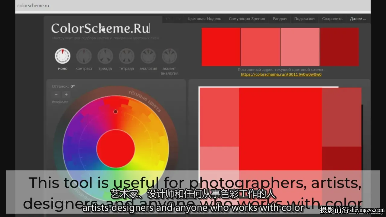Switch to the аналогия scheme icon
The width and height of the screenshot is (386, 217).
click(148, 56)
